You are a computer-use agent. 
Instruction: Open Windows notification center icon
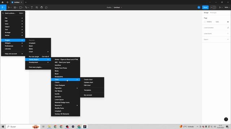[227, 126]
